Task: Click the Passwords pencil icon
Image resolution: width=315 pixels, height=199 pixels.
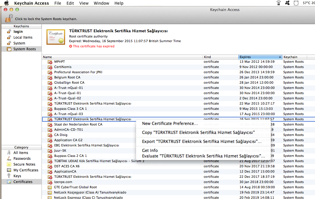Action: (x=9, y=158)
